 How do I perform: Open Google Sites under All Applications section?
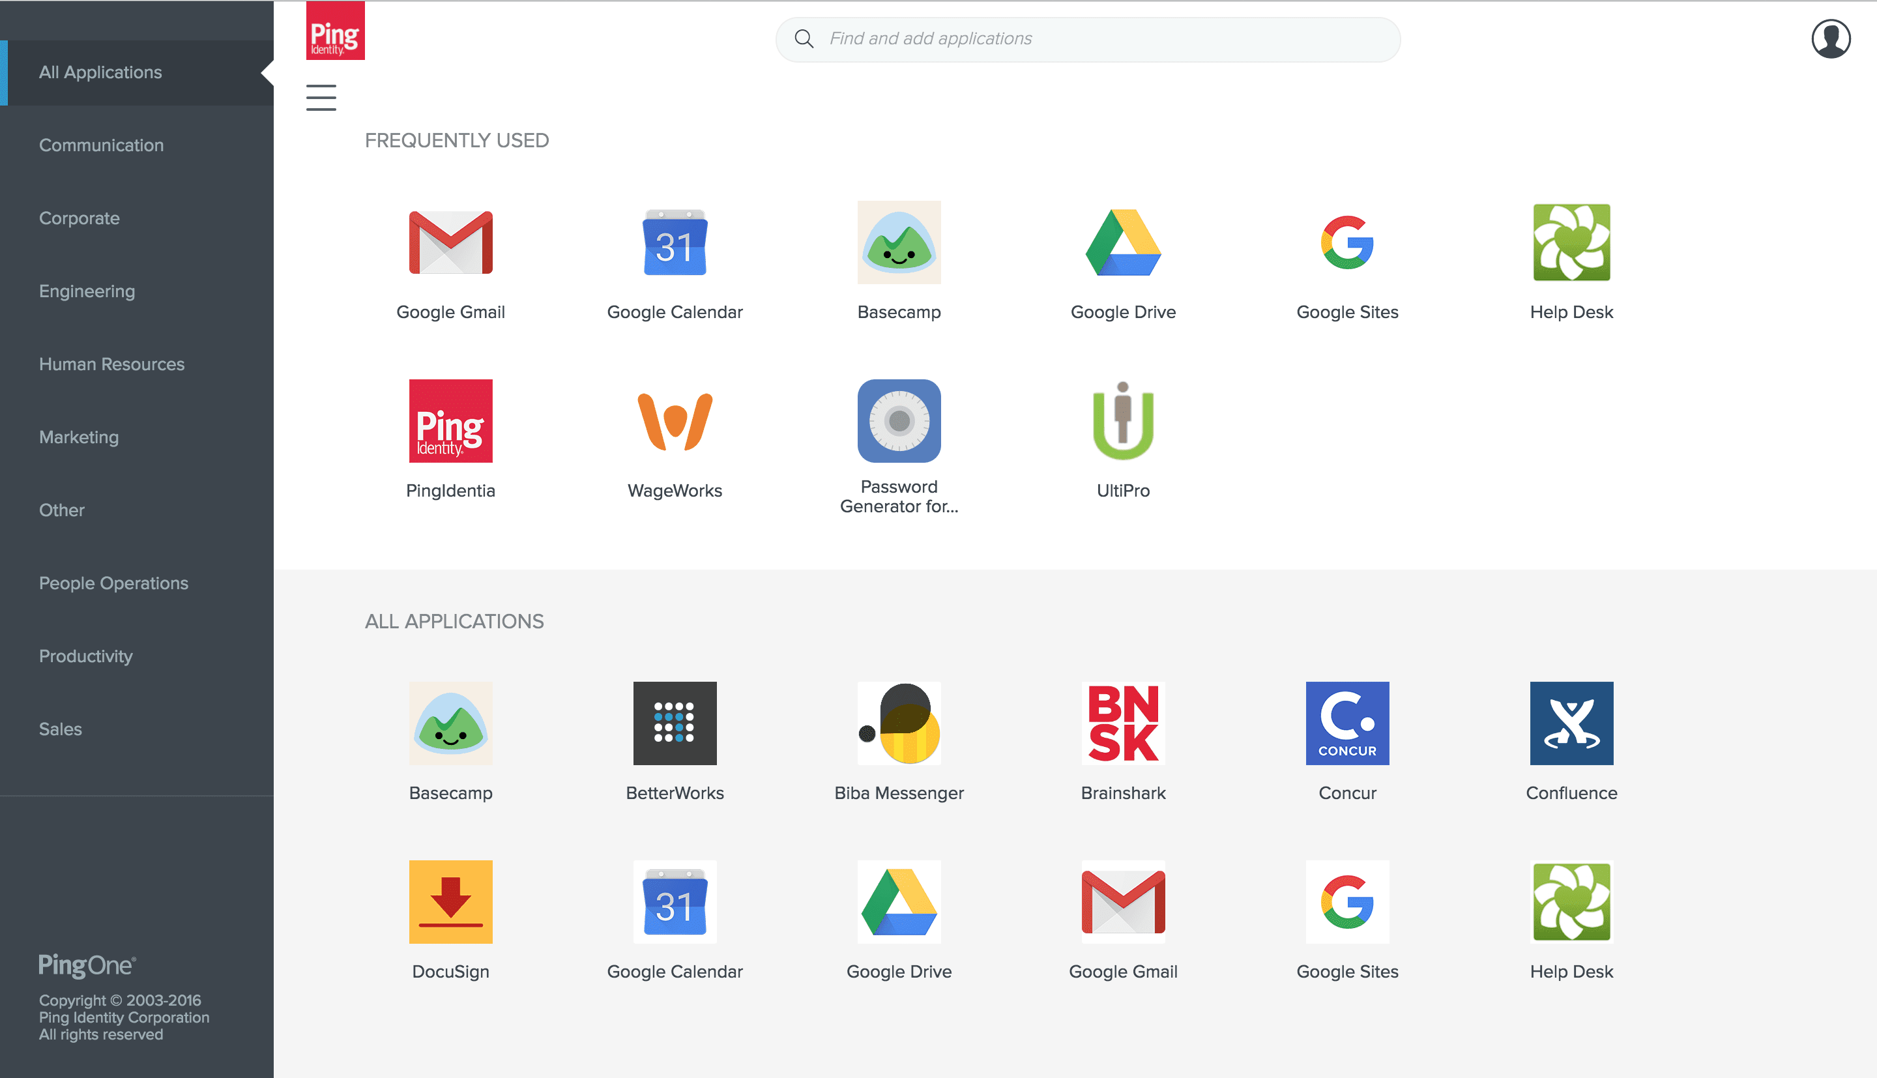[x=1347, y=902]
